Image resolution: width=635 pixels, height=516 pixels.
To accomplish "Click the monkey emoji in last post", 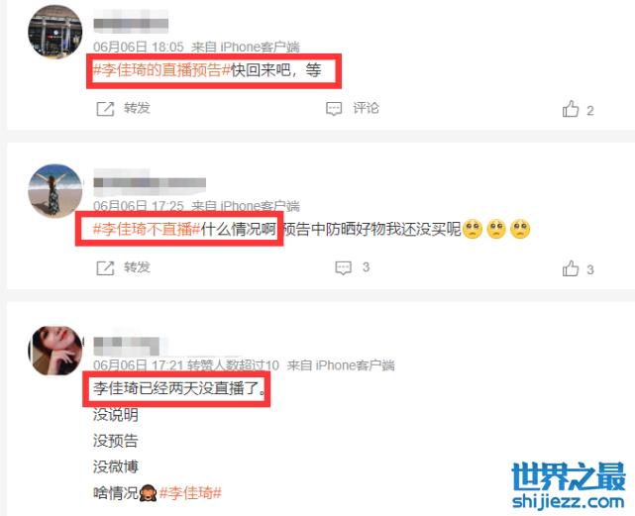I will 149,493.
